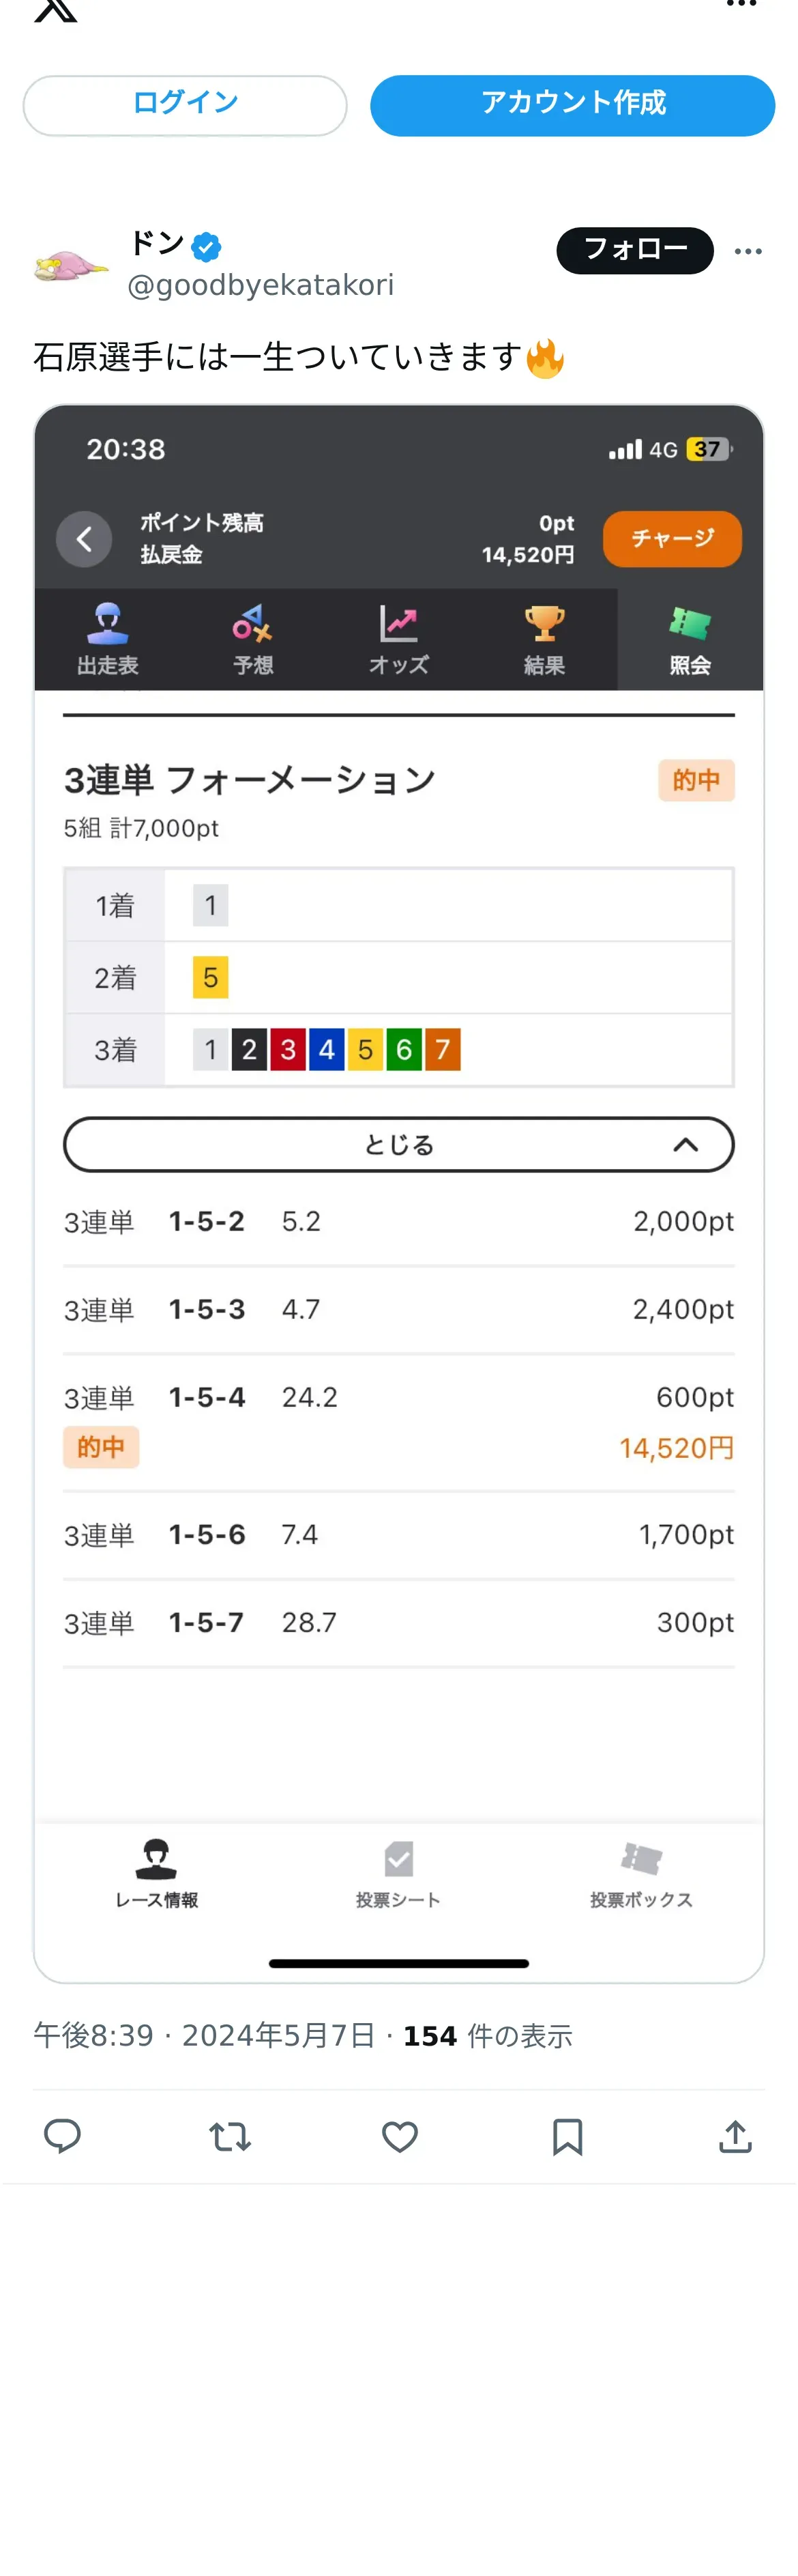Viewport: 798px width, 2576px height.
Task: Click the verified badge next to ドン
Action: (207, 246)
